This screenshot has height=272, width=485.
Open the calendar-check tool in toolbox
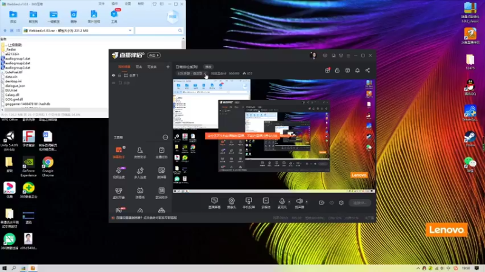(161, 152)
